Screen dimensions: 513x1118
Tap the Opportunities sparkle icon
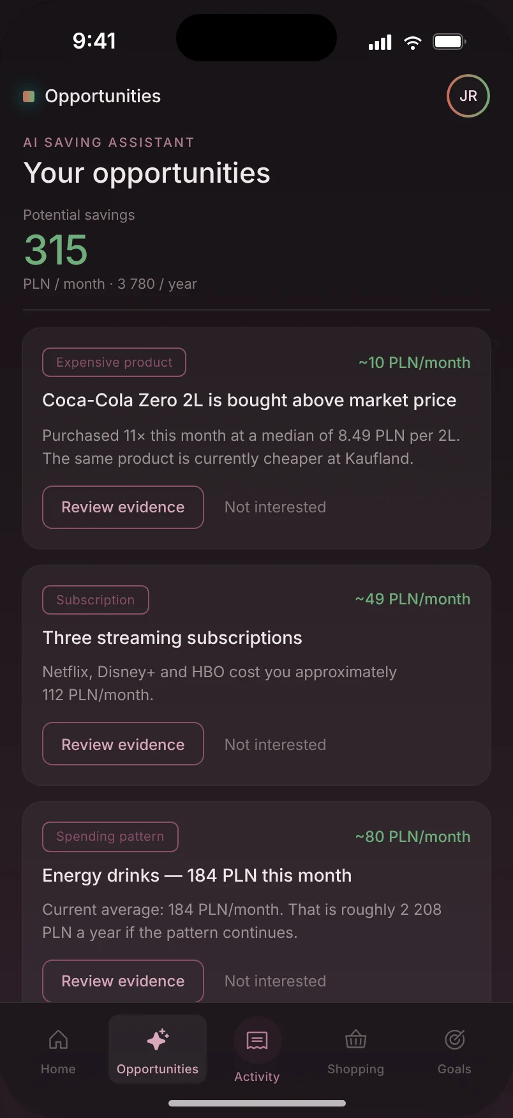click(x=158, y=1039)
